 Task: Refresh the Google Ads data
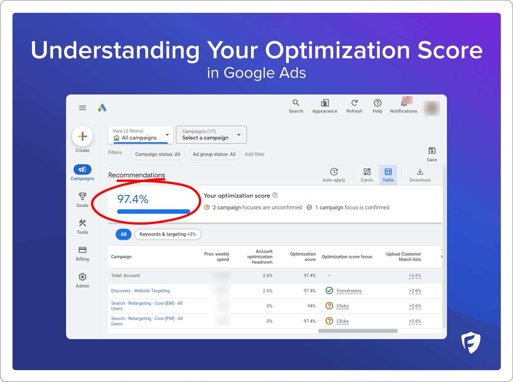point(354,106)
